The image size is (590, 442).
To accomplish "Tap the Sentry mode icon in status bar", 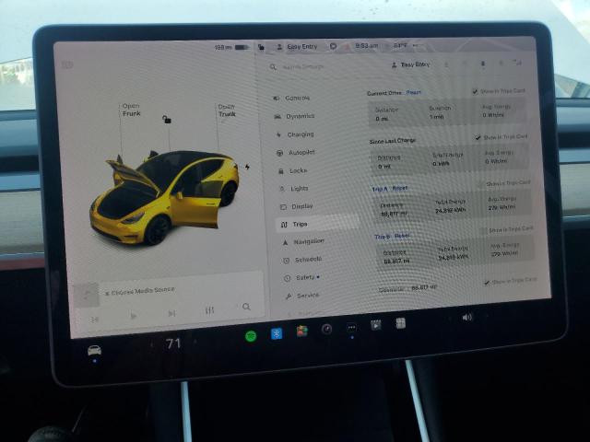I will tap(333, 46).
